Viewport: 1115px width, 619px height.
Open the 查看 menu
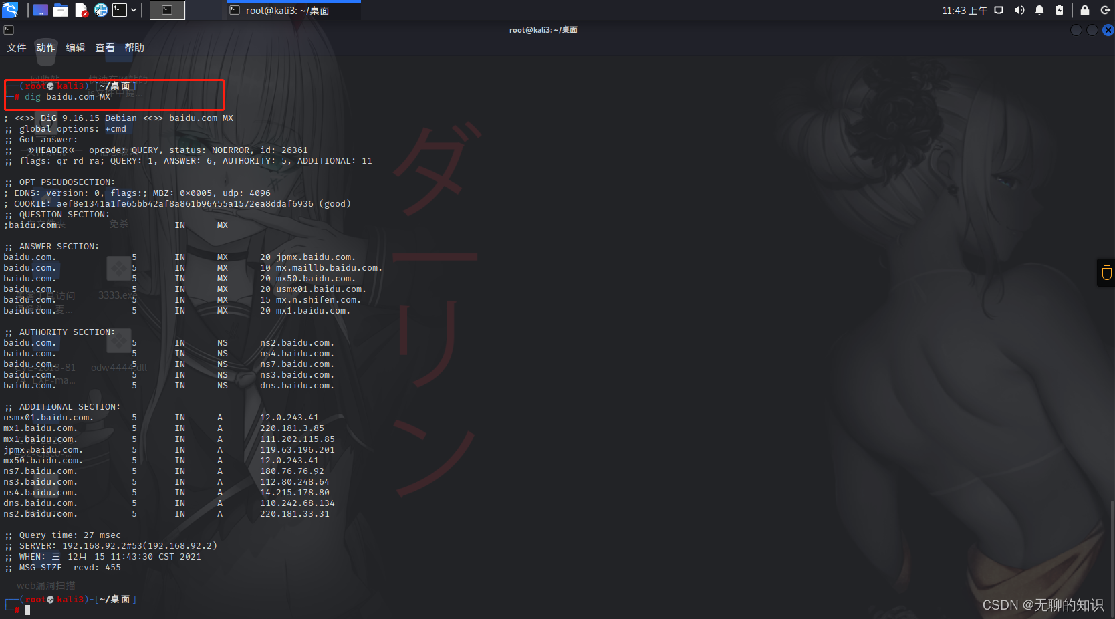(105, 48)
